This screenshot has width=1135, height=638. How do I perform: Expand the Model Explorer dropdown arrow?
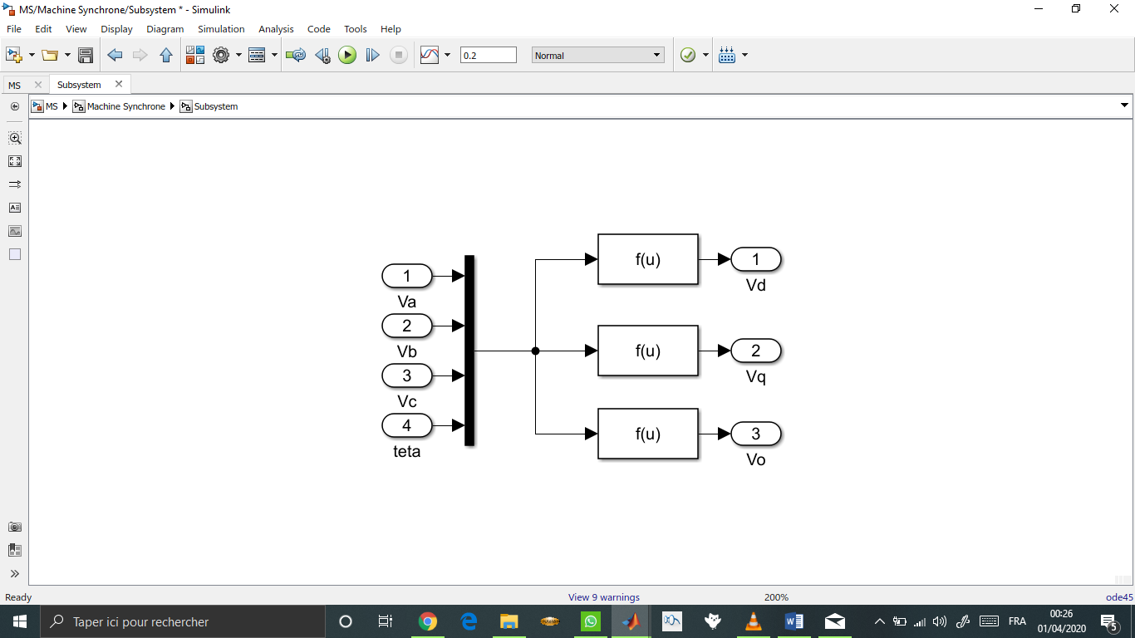tap(274, 55)
